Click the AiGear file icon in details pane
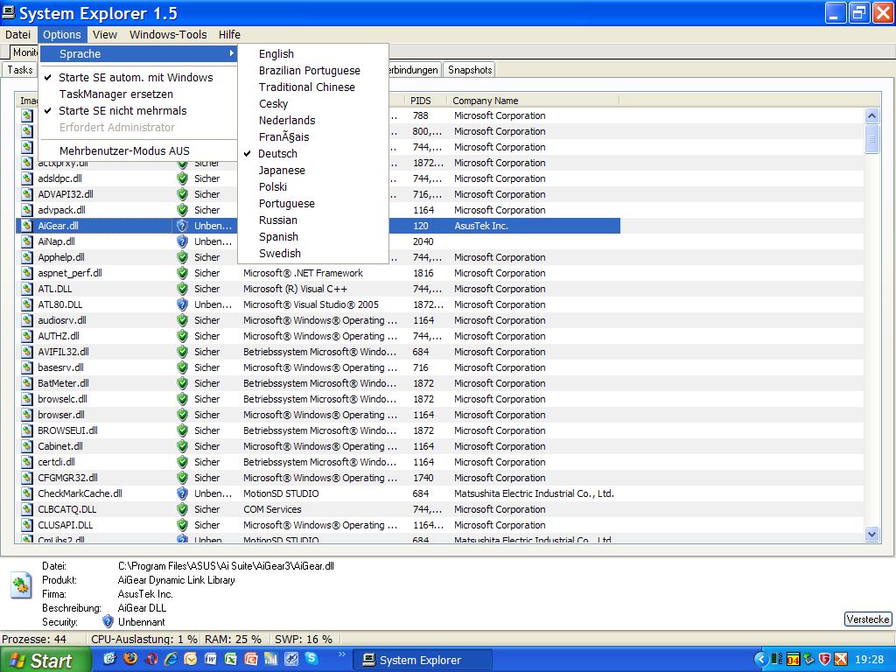896x672 pixels. click(21, 586)
